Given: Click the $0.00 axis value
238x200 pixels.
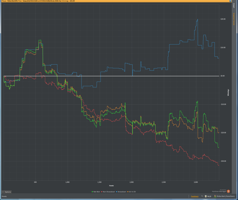Looking at the screenshot, I should pos(222,76).
